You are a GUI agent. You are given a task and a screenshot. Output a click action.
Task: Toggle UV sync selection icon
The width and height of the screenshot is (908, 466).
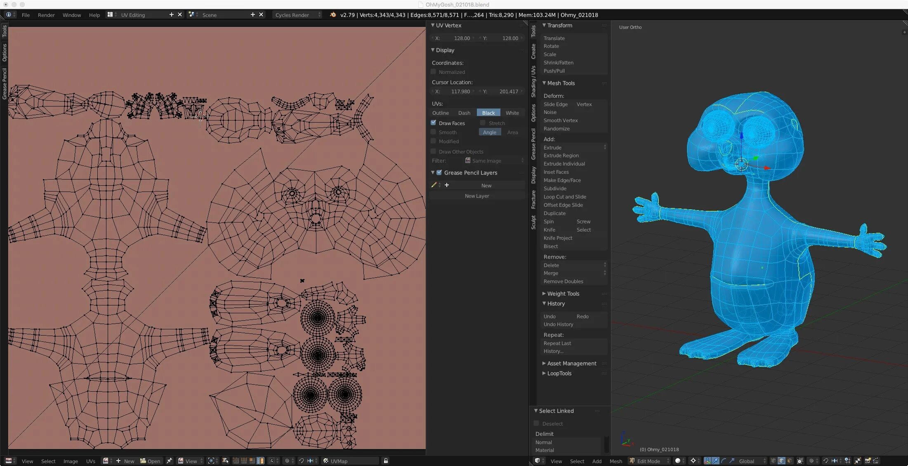click(x=226, y=461)
